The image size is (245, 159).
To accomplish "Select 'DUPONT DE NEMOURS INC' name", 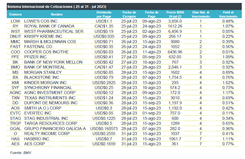I will coord(51,103).
